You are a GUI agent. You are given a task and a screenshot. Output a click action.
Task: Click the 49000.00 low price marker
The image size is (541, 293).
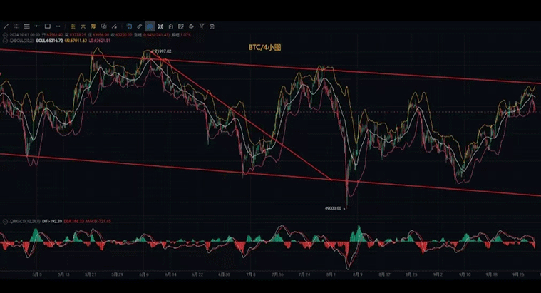pos(334,208)
